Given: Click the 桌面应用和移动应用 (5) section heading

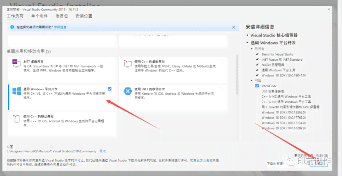Looking at the screenshot, I should tap(29, 52).
